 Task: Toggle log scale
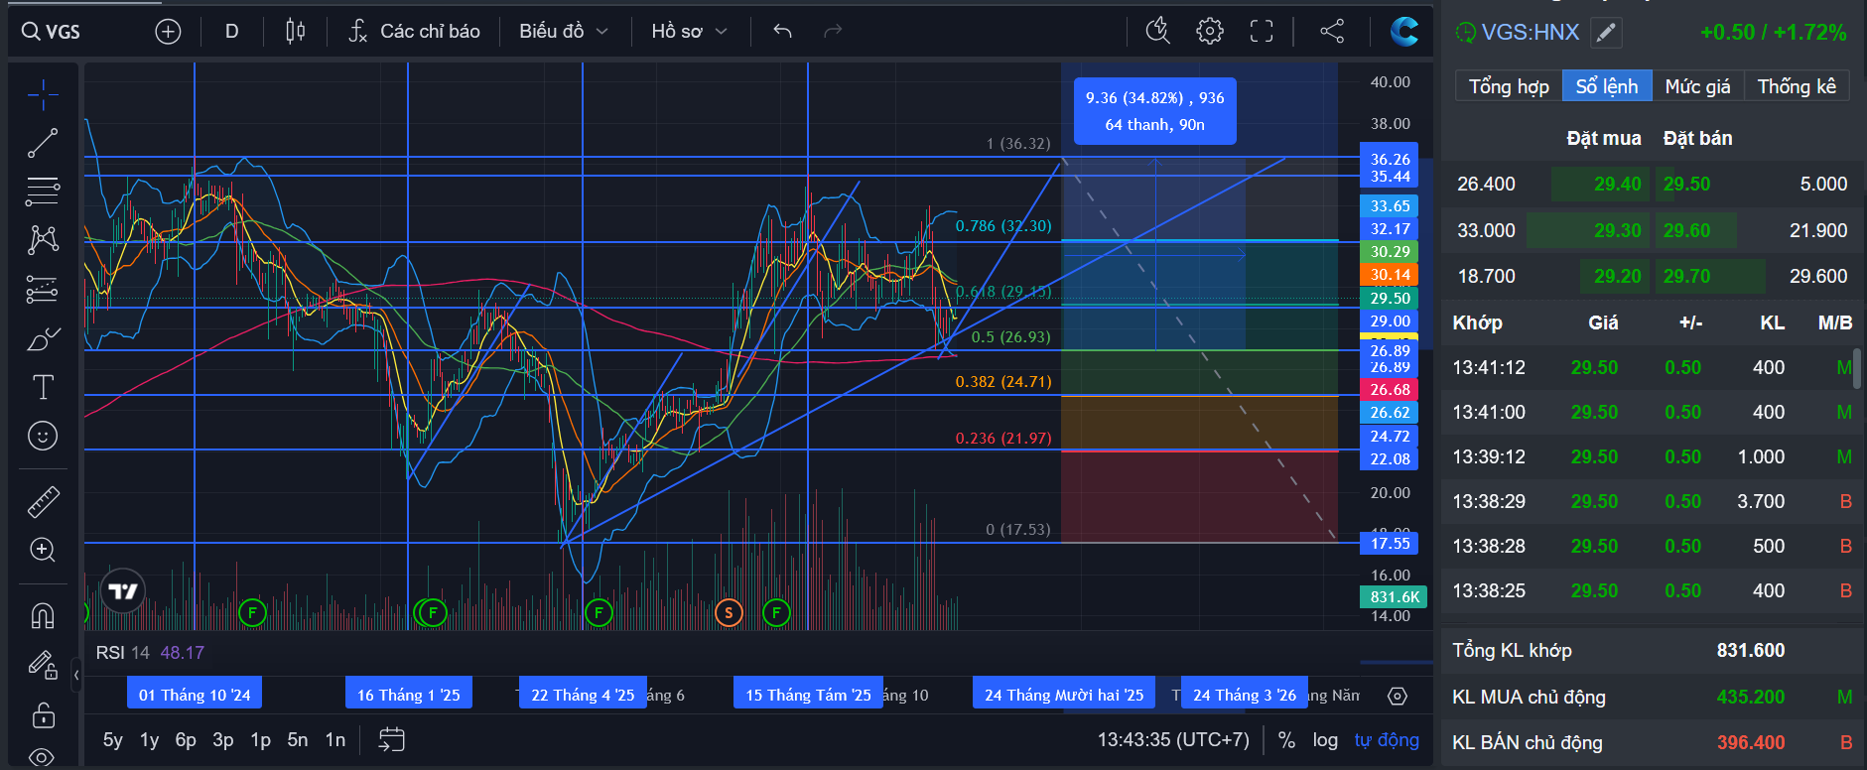(x=1325, y=740)
